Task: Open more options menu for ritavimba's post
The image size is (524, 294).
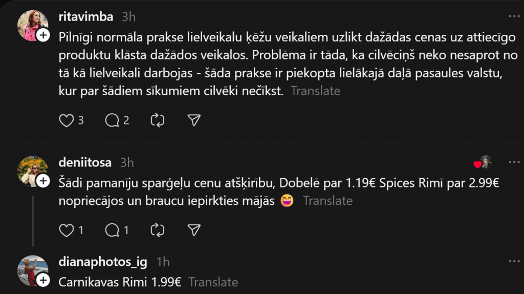Action: point(513,16)
